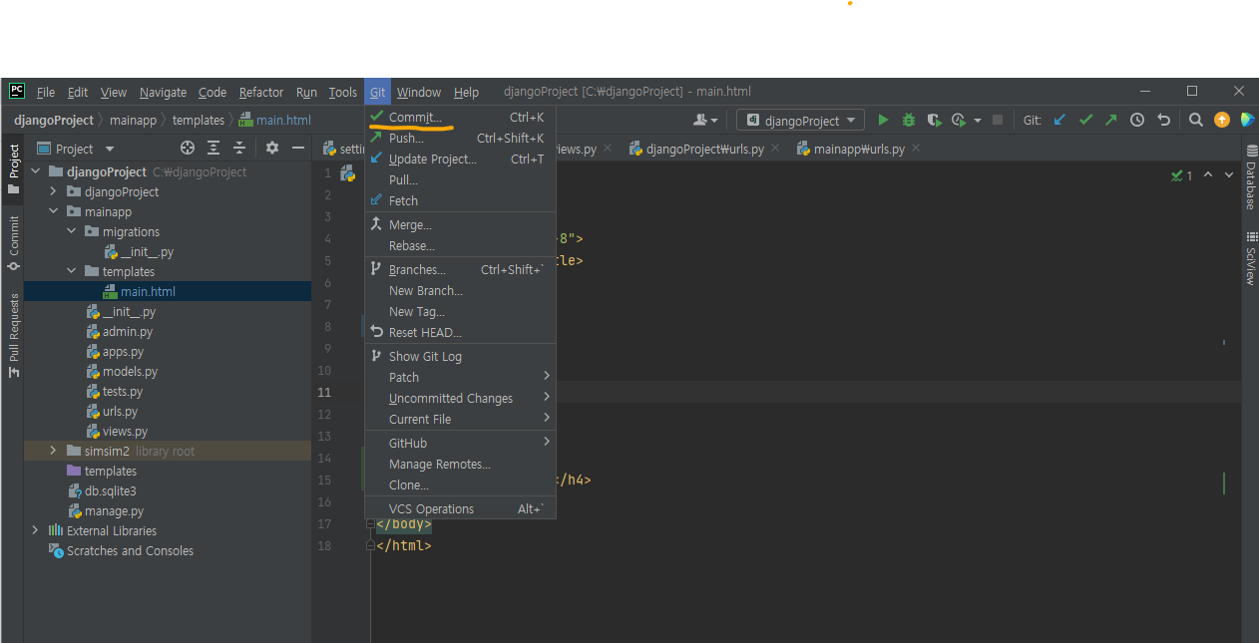Click the mainapp breadcrumb in navigation bar

pyautogui.click(x=134, y=120)
